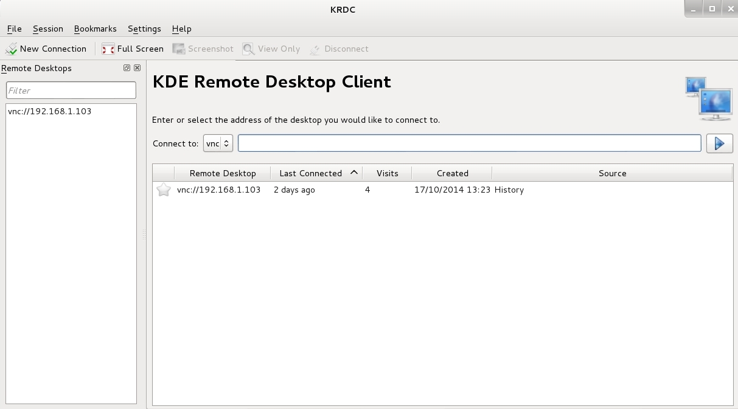Switch to Full Screen mode
This screenshot has width=738, height=409.
pos(132,49)
